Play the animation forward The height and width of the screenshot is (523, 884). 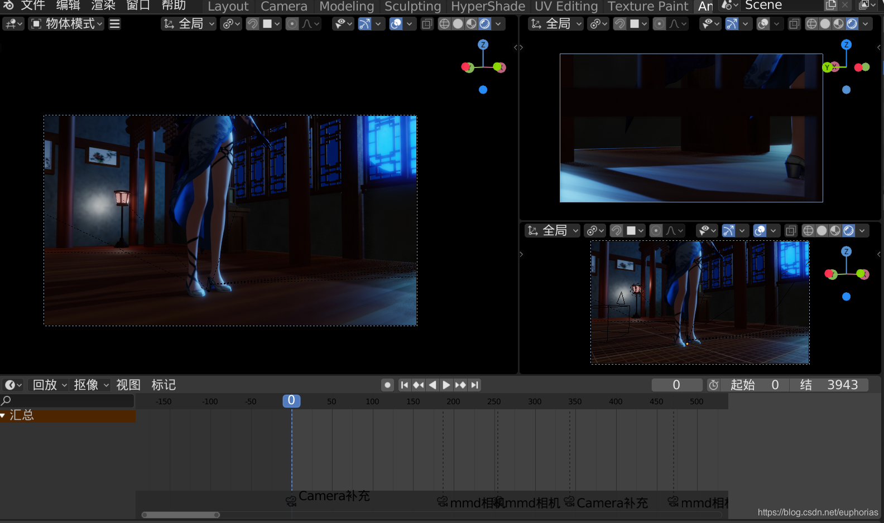(446, 385)
